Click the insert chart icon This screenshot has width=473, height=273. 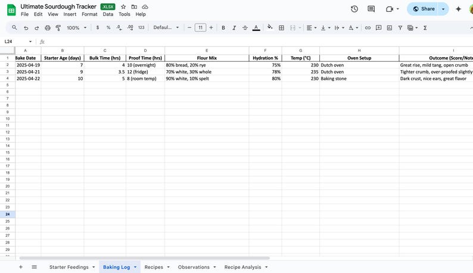coord(390,28)
